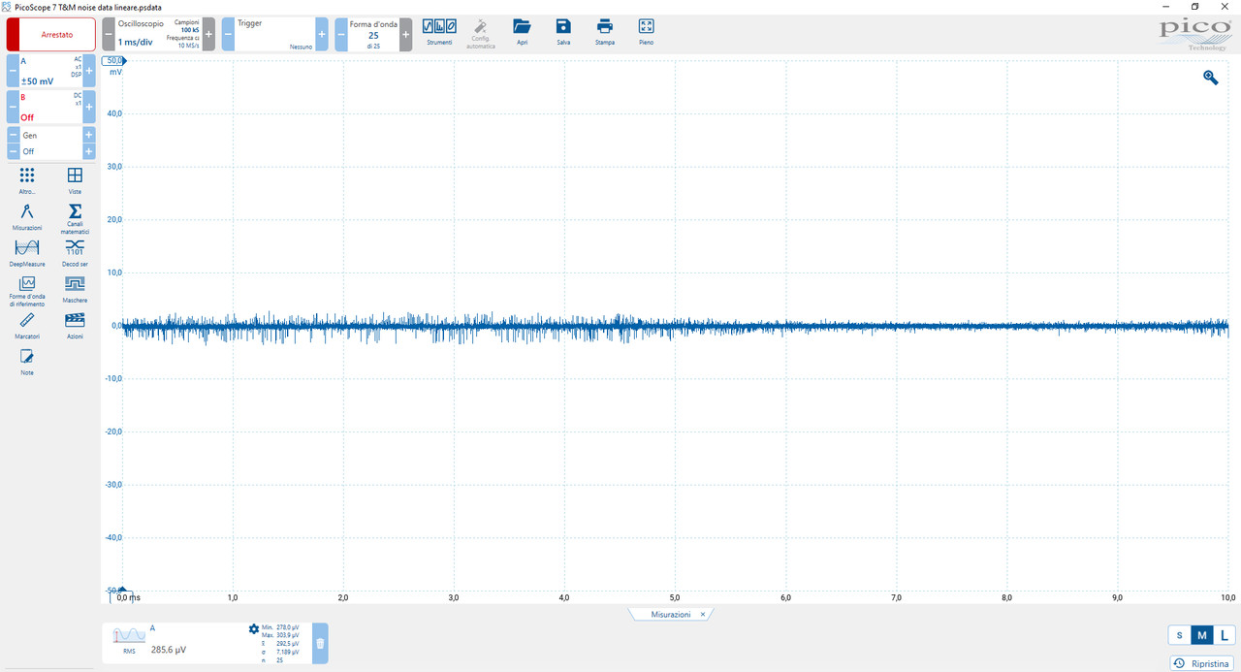Delete the RMS measurement with trash icon
Viewport: 1241px width, 672px height.
tap(320, 643)
